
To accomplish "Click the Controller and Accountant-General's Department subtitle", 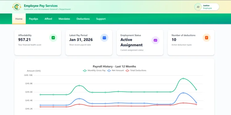I will pyautogui.click(x=47, y=9).
